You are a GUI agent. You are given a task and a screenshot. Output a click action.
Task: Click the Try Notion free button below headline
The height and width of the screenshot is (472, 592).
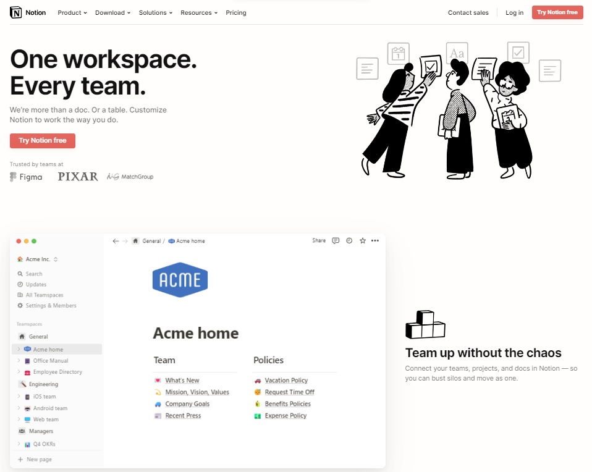click(x=43, y=140)
